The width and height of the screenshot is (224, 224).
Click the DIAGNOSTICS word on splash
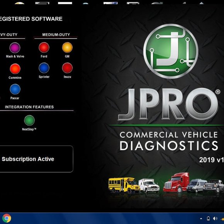(x=169, y=146)
